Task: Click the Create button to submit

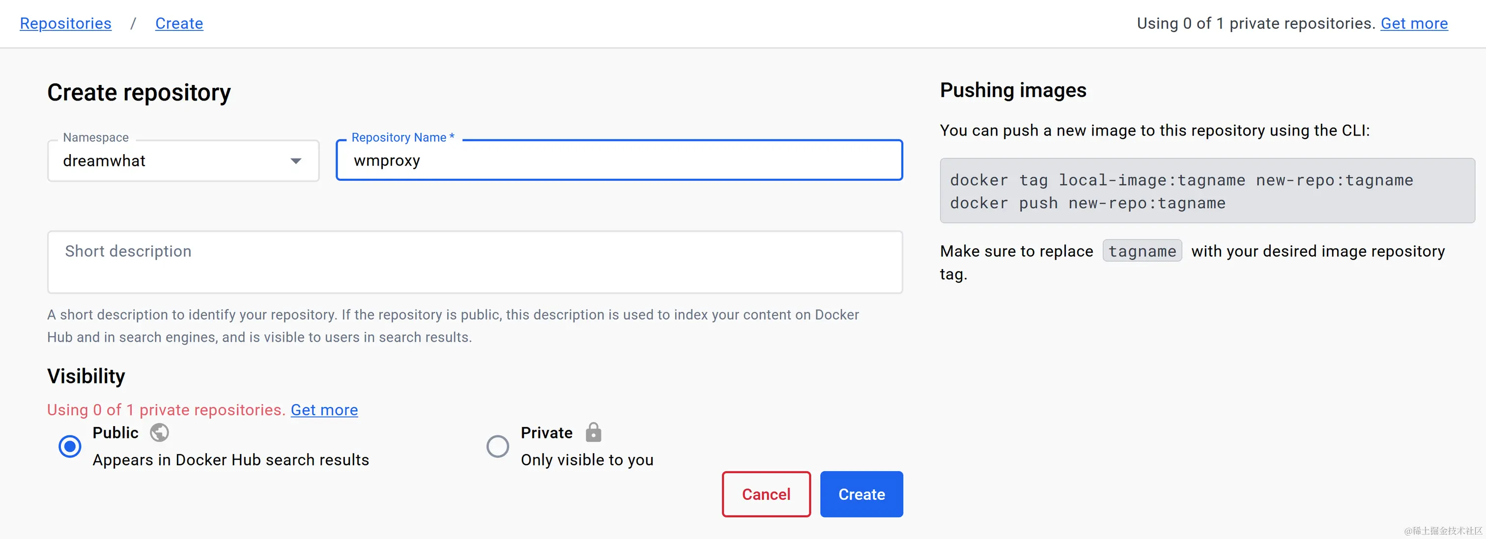Action: tap(860, 494)
